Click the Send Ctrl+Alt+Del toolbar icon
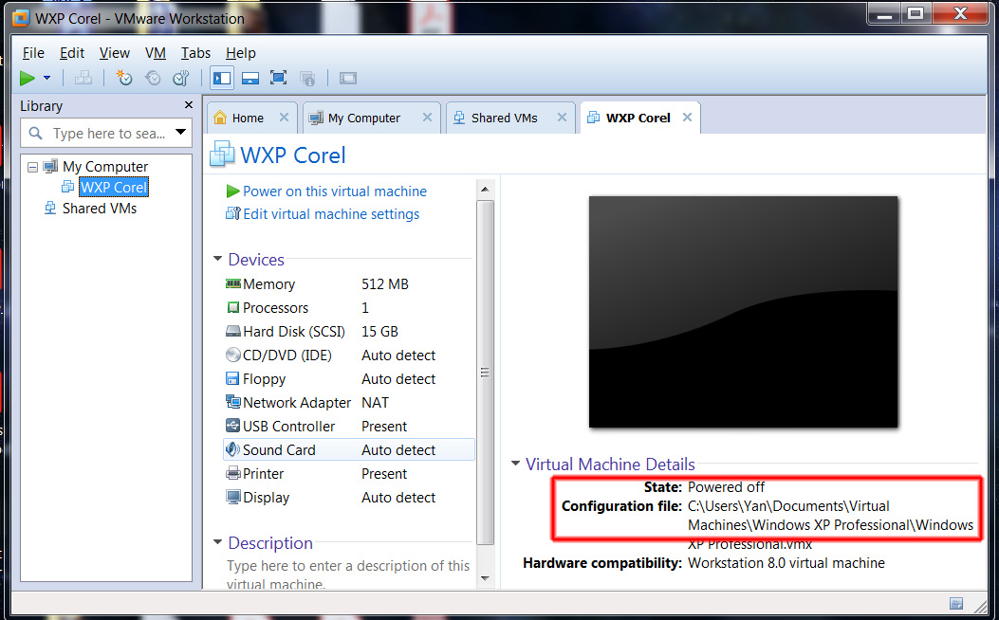 (x=83, y=79)
